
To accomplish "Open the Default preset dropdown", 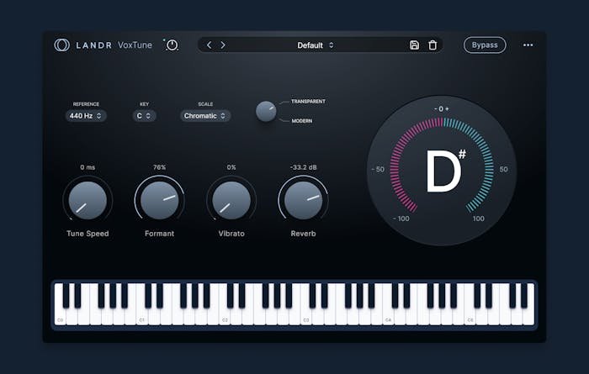I will coord(316,45).
